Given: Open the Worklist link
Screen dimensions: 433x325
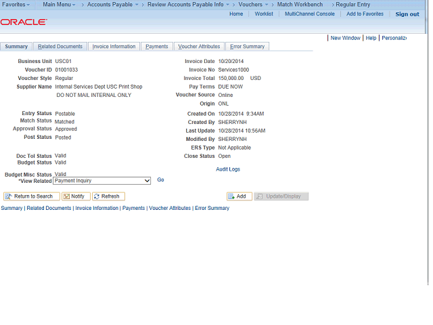Looking at the screenshot, I should pyautogui.click(x=264, y=14).
